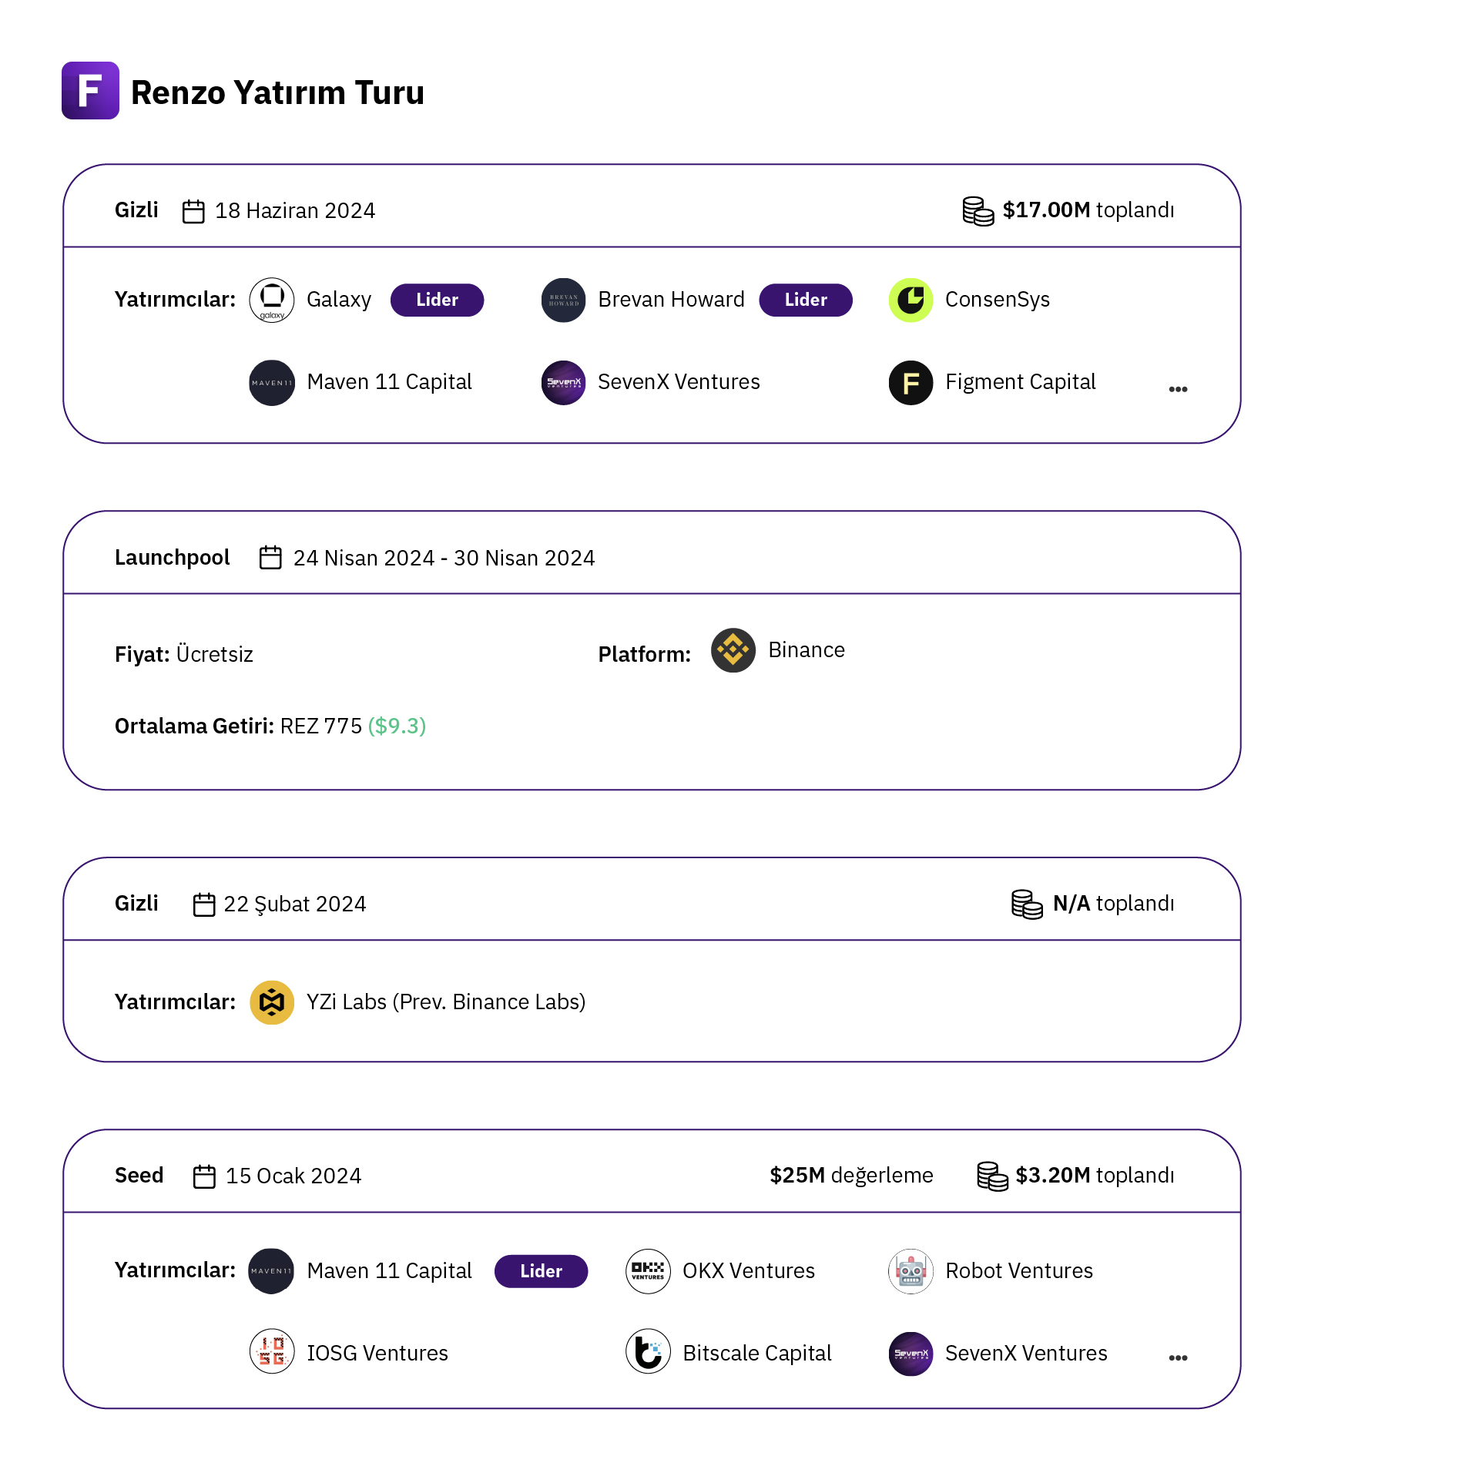Click the calendar icon beside 22 Şubat 2024
The width and height of the screenshot is (1479, 1473).
[x=204, y=904]
